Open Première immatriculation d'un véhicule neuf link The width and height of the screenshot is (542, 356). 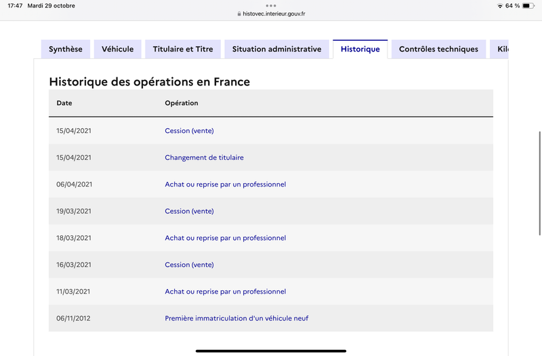click(x=236, y=318)
